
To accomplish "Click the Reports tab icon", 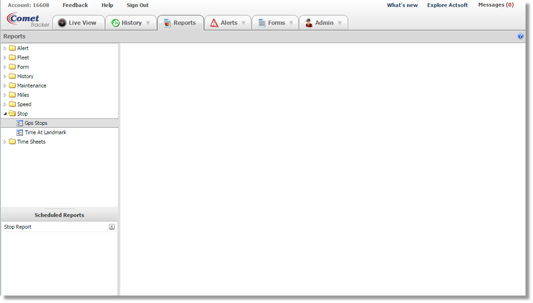I will click(x=167, y=23).
